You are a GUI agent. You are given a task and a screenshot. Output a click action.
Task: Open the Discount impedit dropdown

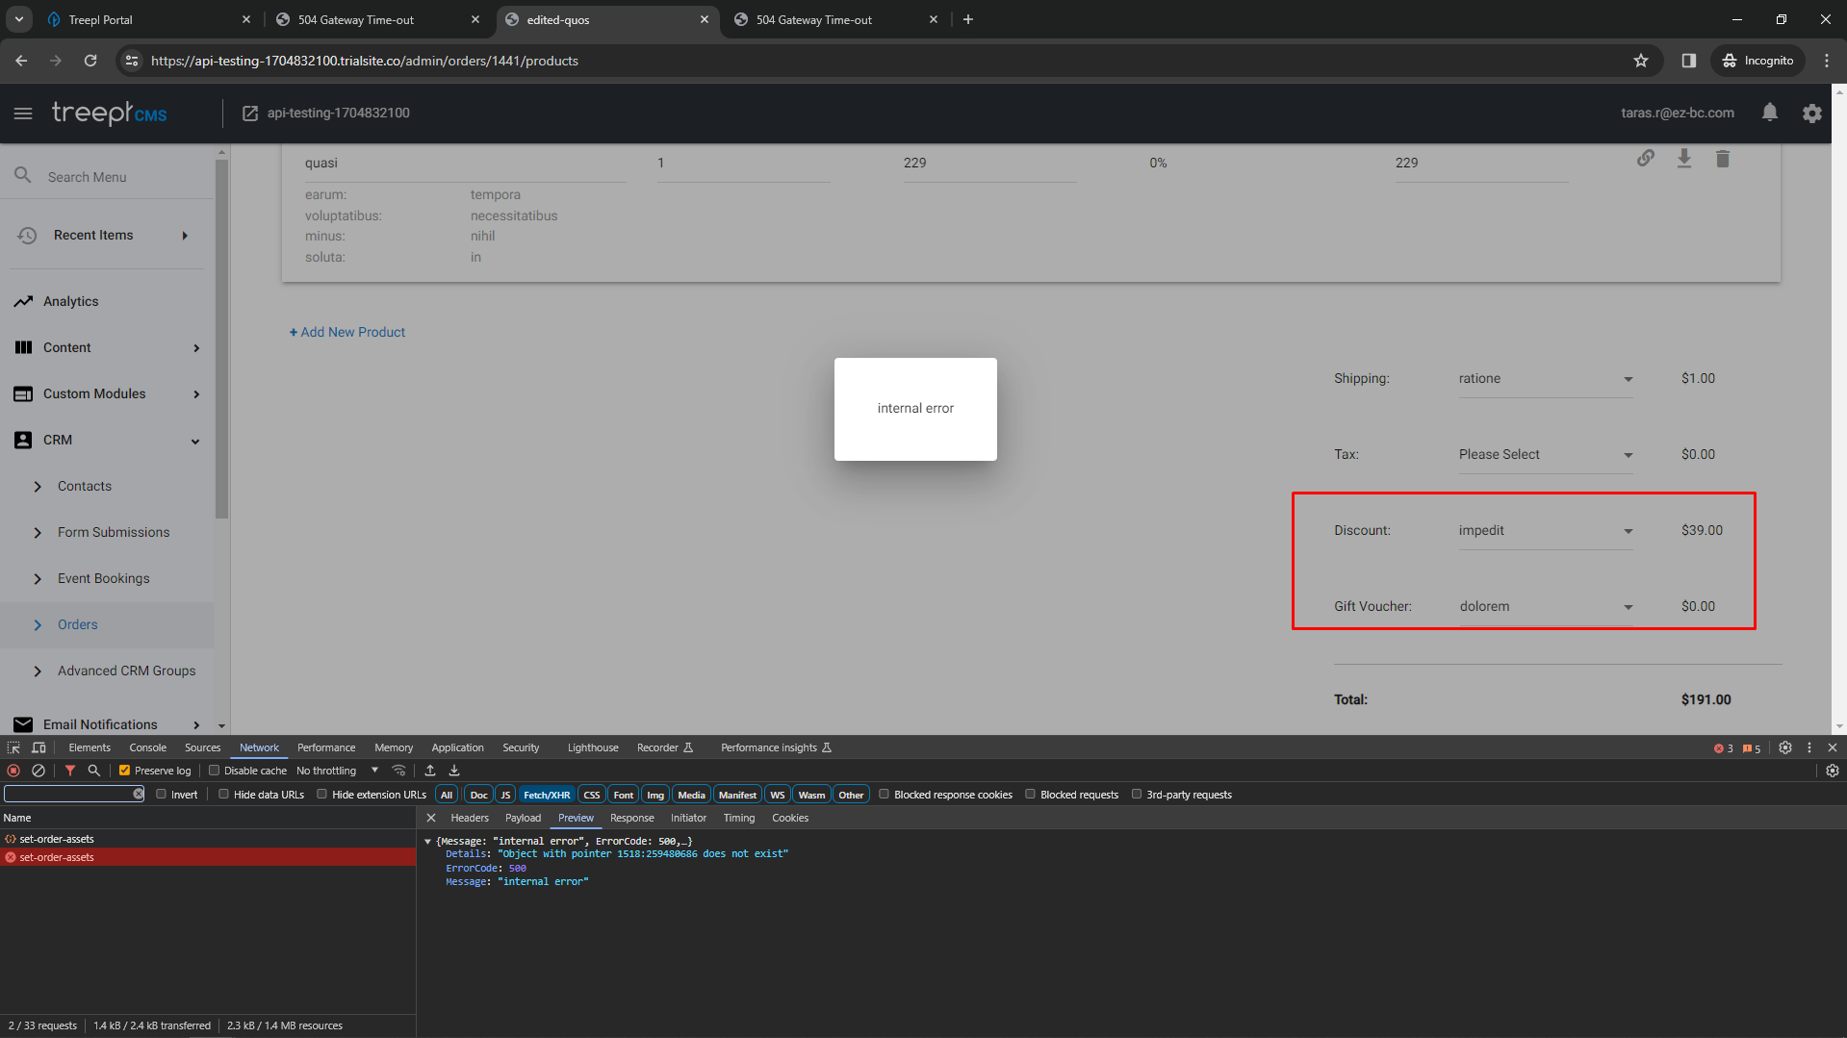[1546, 531]
